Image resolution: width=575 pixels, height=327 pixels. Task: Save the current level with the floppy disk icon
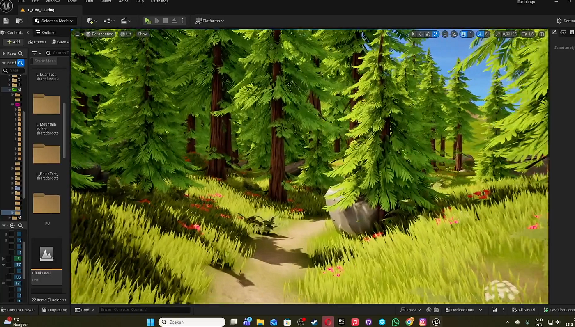coord(6,21)
